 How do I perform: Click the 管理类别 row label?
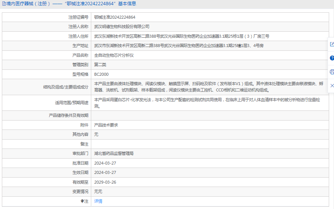click(80, 65)
